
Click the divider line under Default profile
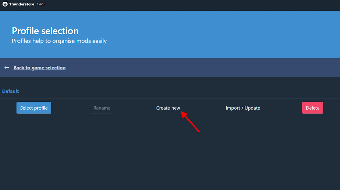(x=170, y=98)
